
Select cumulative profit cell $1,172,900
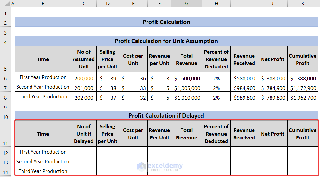pyautogui.click(x=303, y=87)
